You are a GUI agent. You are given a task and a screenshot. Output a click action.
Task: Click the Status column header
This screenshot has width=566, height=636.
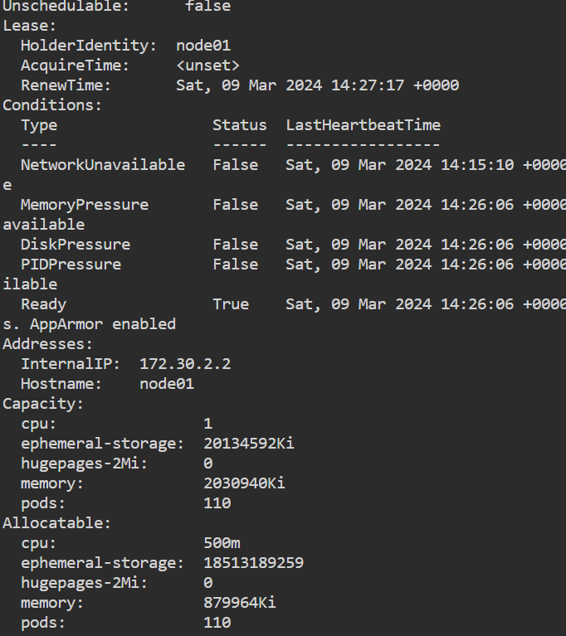pyautogui.click(x=239, y=125)
